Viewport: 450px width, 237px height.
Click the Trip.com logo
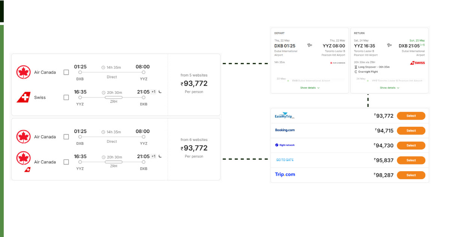click(285, 175)
